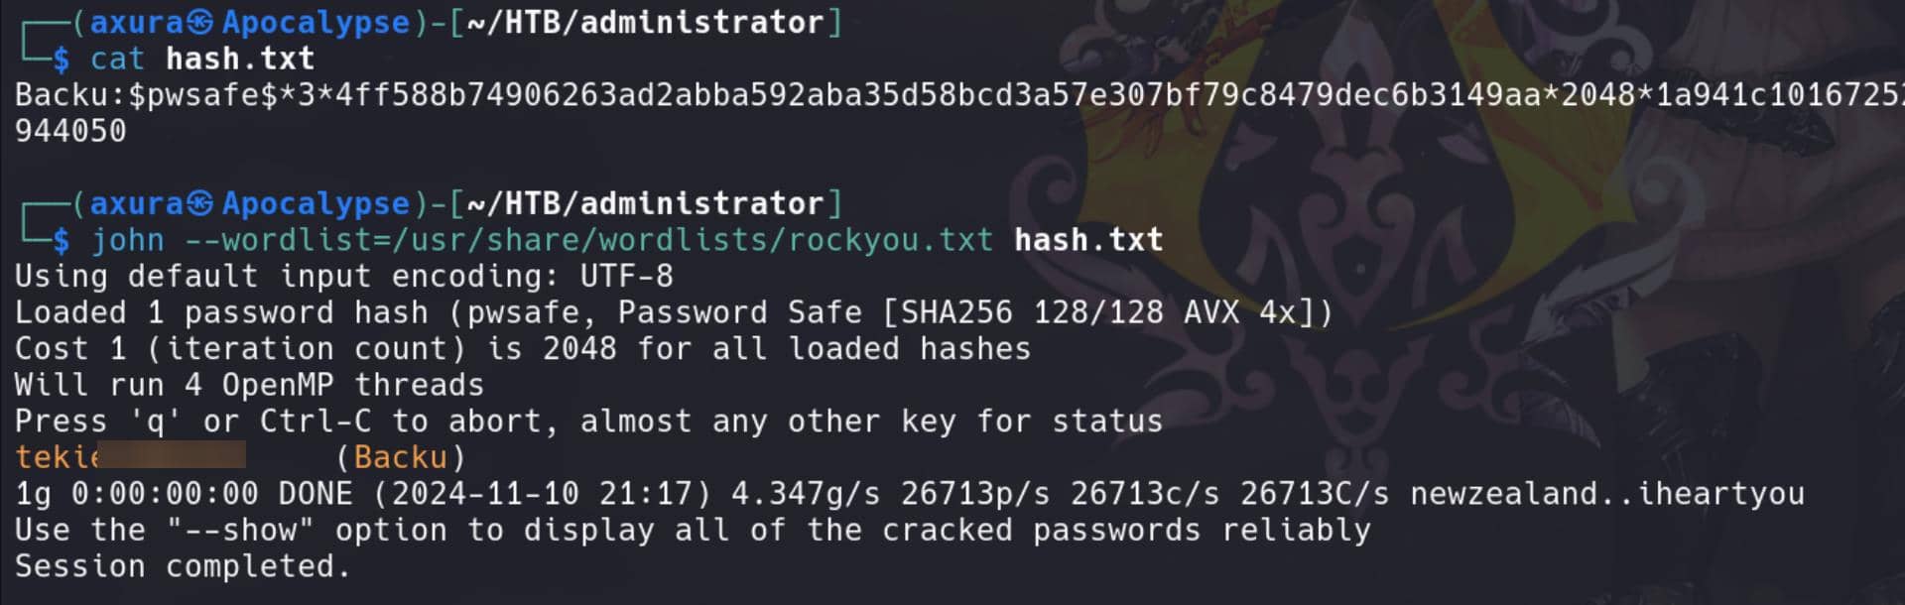Click the second dollar prompt symbol
This screenshot has height=605, width=1905.
(62, 241)
